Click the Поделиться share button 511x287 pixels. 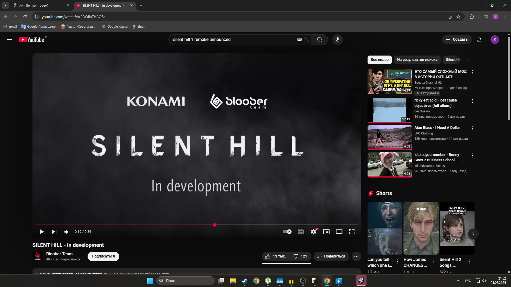point(331,256)
